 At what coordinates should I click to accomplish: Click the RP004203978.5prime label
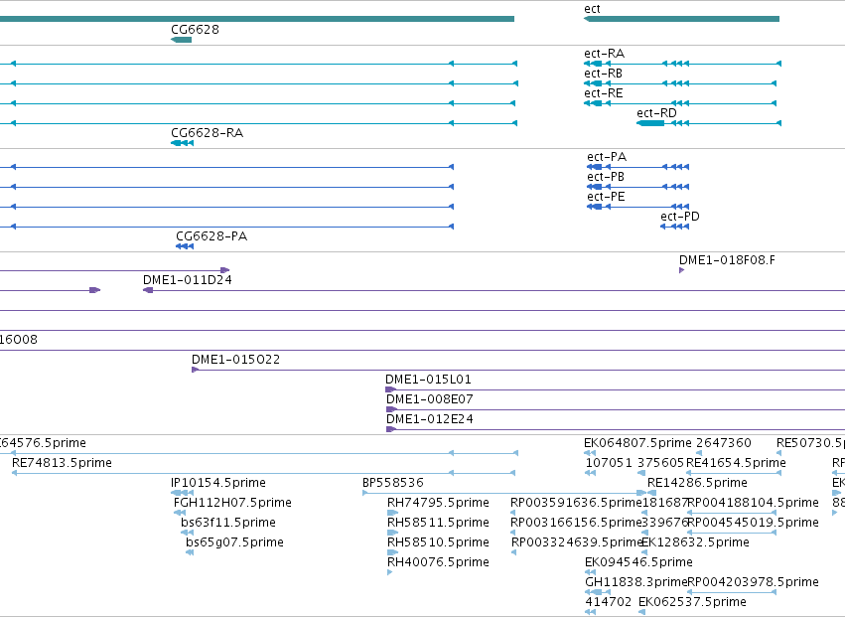pos(754,582)
